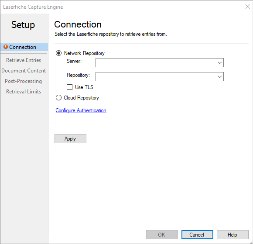The width and height of the screenshot is (253, 244).
Task: Select Network Repository radio button
Action: pos(58,53)
